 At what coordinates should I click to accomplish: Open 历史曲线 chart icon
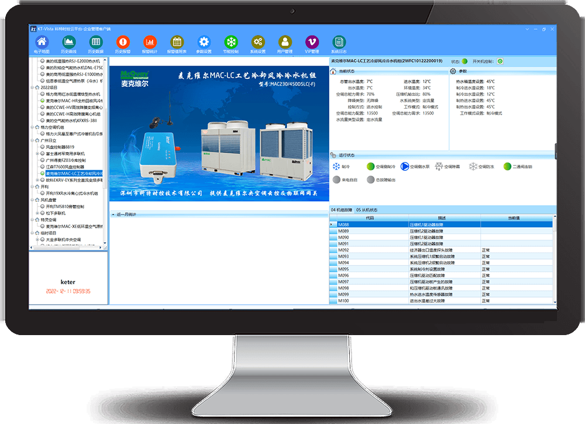pos(68,42)
